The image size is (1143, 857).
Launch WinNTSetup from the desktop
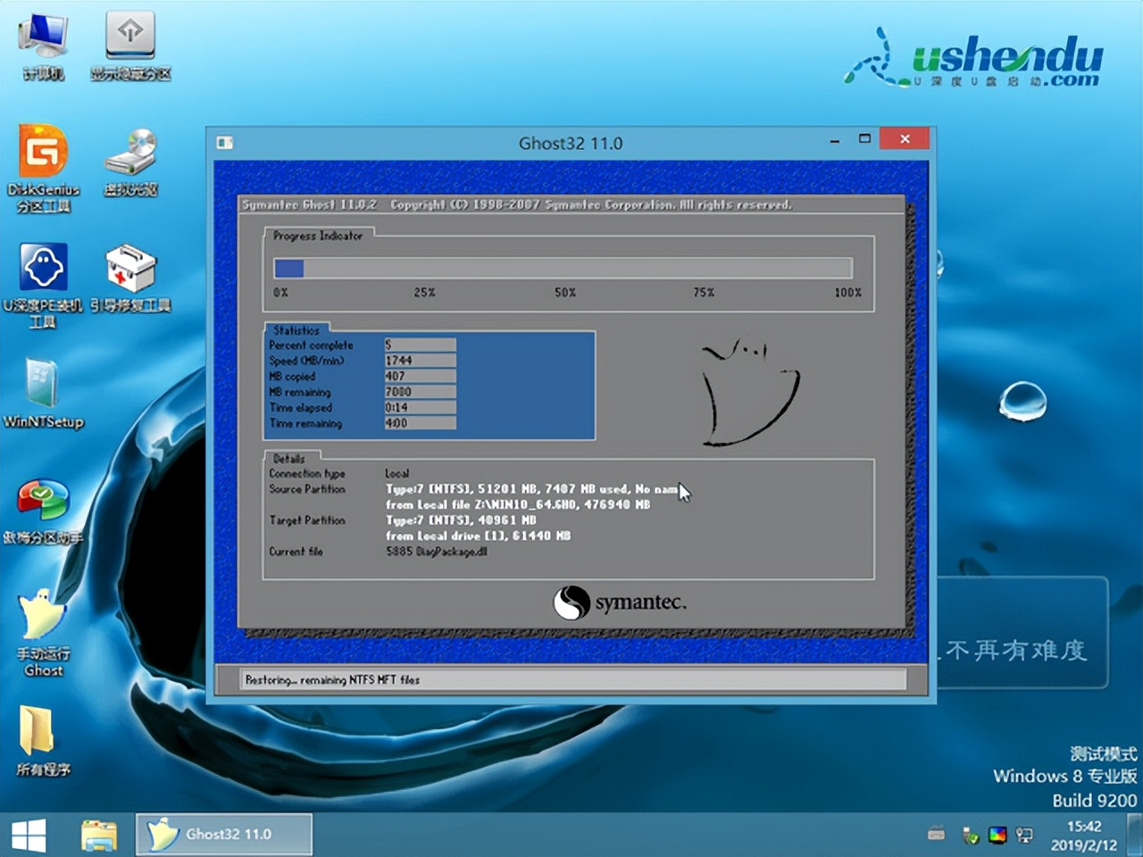point(42,393)
